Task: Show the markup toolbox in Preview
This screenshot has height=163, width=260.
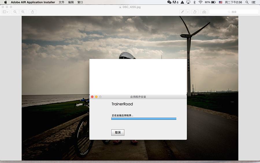Action: click(204, 12)
